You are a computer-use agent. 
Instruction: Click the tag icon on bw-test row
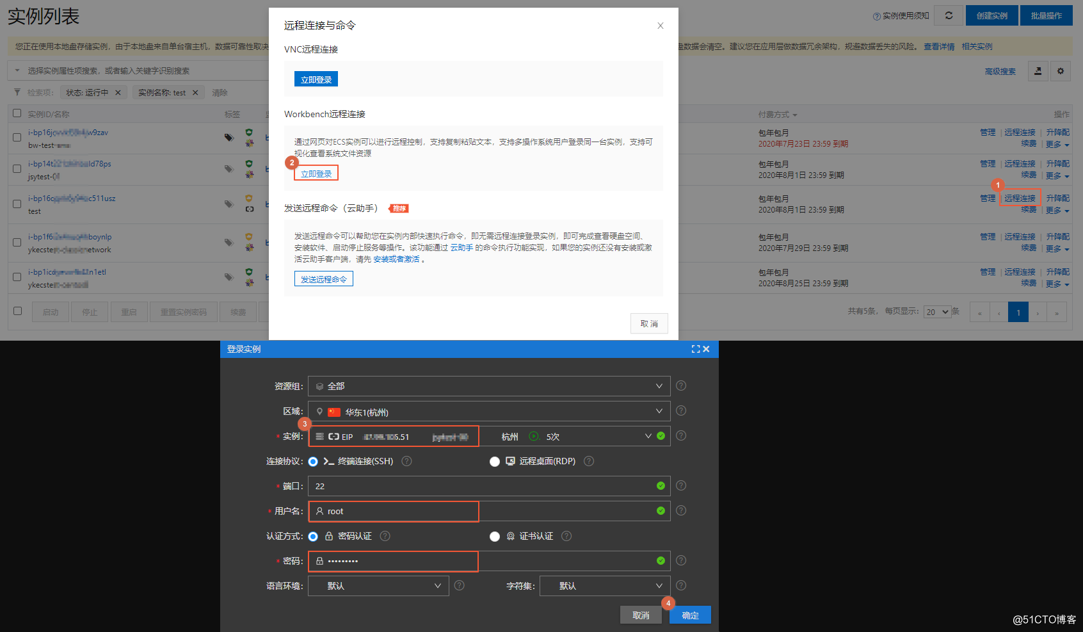click(x=229, y=138)
